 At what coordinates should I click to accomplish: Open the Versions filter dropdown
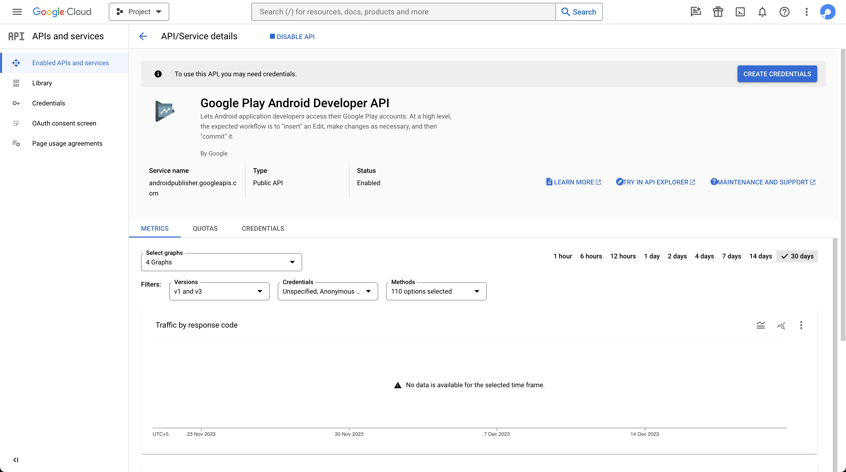219,291
